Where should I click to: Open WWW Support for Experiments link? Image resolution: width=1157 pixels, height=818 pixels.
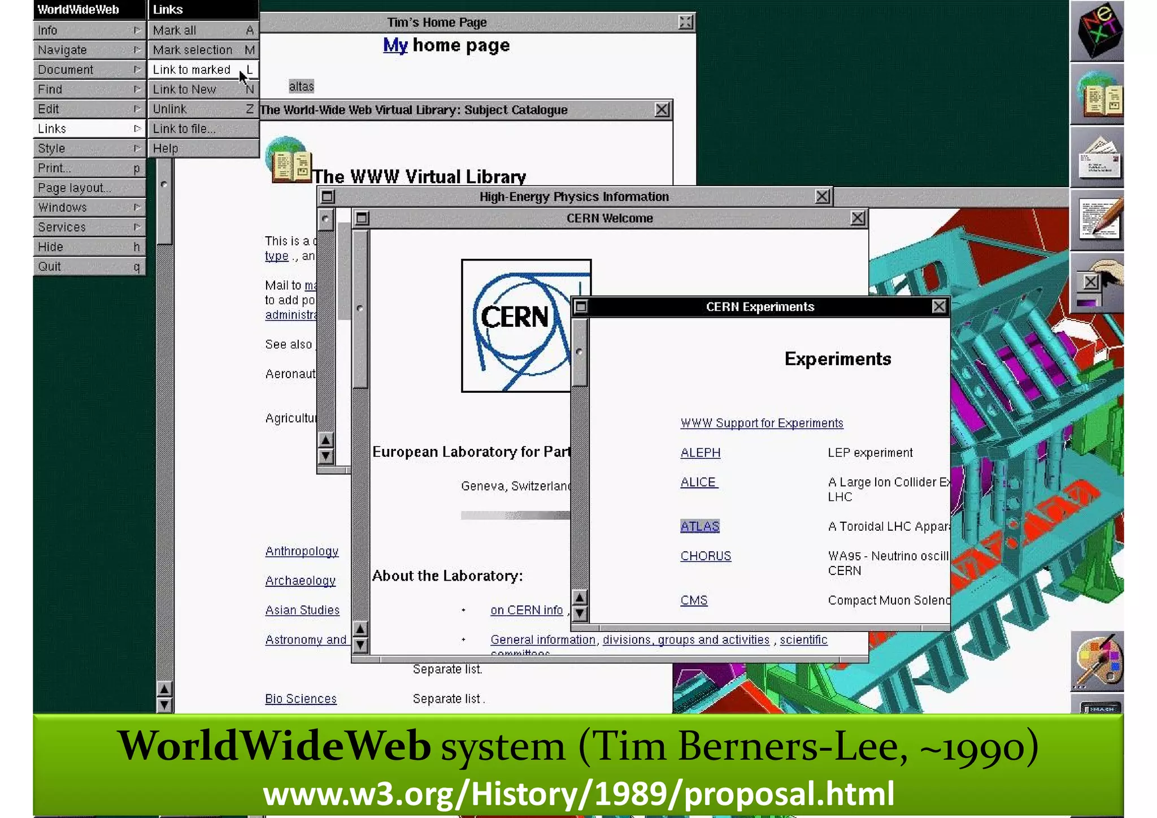(x=762, y=423)
